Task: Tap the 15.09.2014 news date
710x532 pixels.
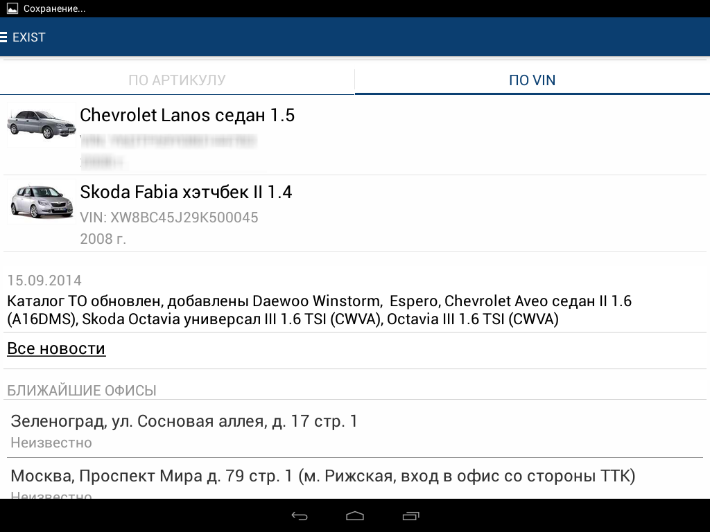Action: [44, 281]
